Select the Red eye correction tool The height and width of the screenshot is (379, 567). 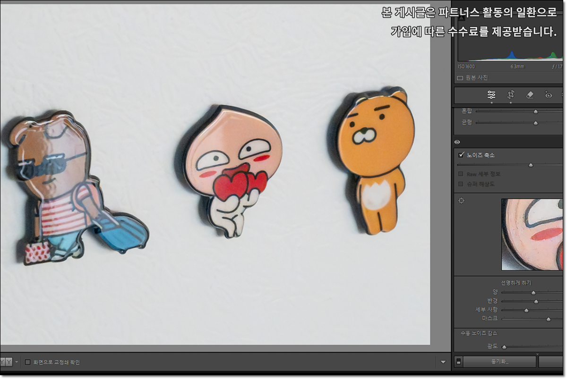[548, 95]
